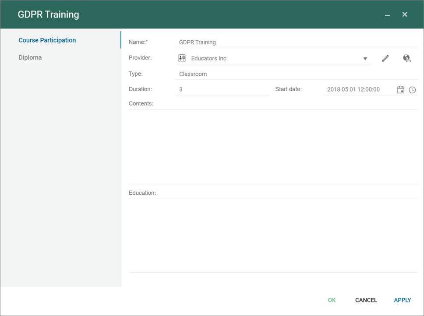Click the clock time picker icon

(x=412, y=90)
